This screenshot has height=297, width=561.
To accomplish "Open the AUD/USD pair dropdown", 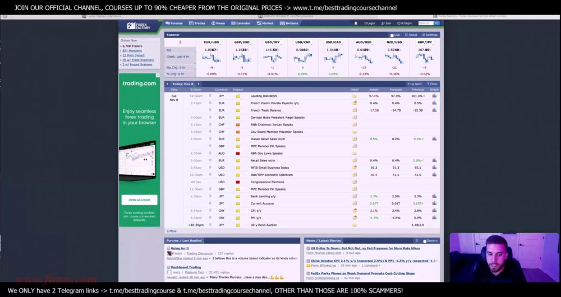I will coord(364,42).
